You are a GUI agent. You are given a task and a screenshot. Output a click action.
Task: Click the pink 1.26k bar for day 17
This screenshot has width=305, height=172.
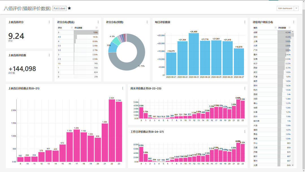[77, 145]
